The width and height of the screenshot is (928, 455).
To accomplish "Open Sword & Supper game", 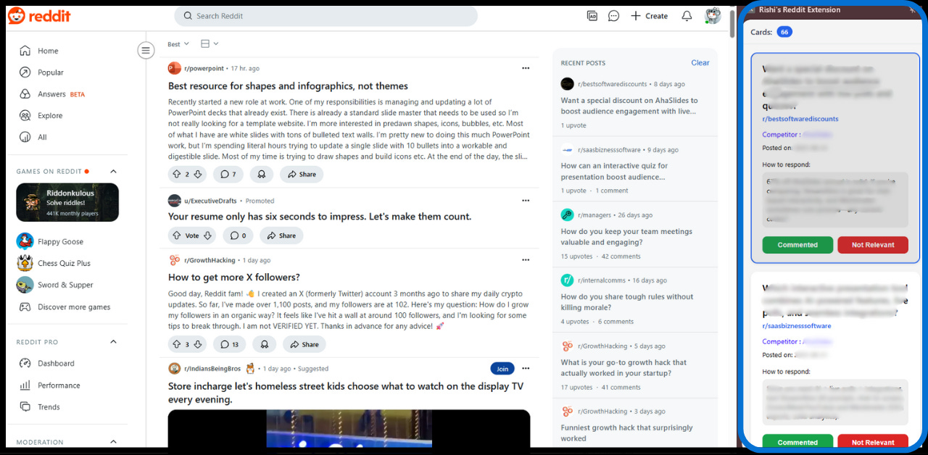I will click(x=67, y=285).
